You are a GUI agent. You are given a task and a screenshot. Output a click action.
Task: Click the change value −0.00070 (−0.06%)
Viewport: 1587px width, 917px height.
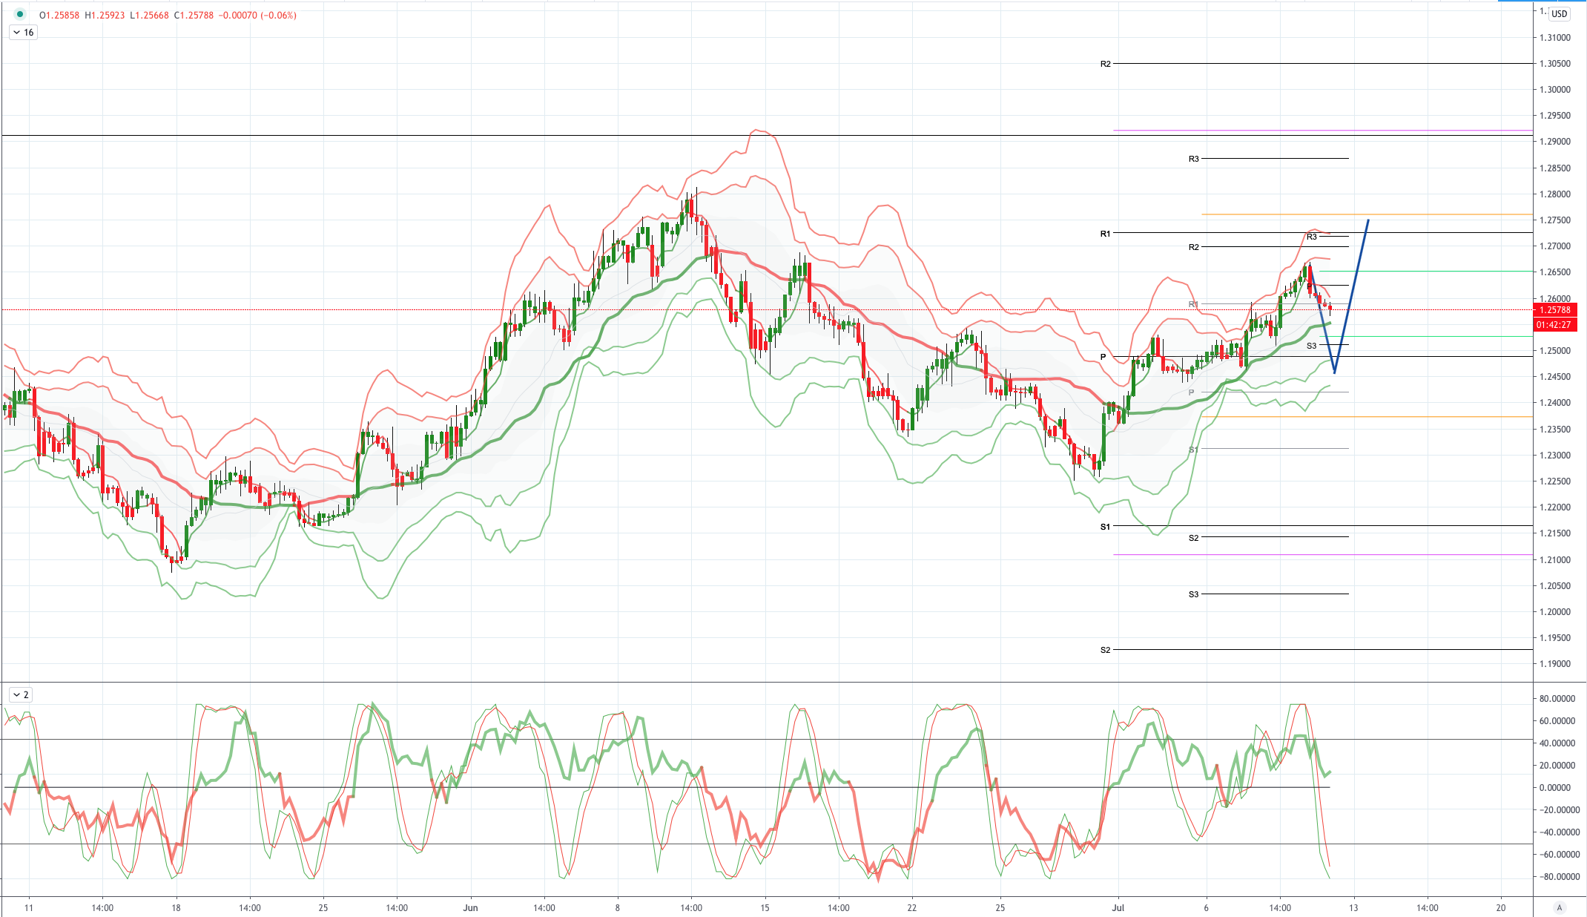click(257, 15)
